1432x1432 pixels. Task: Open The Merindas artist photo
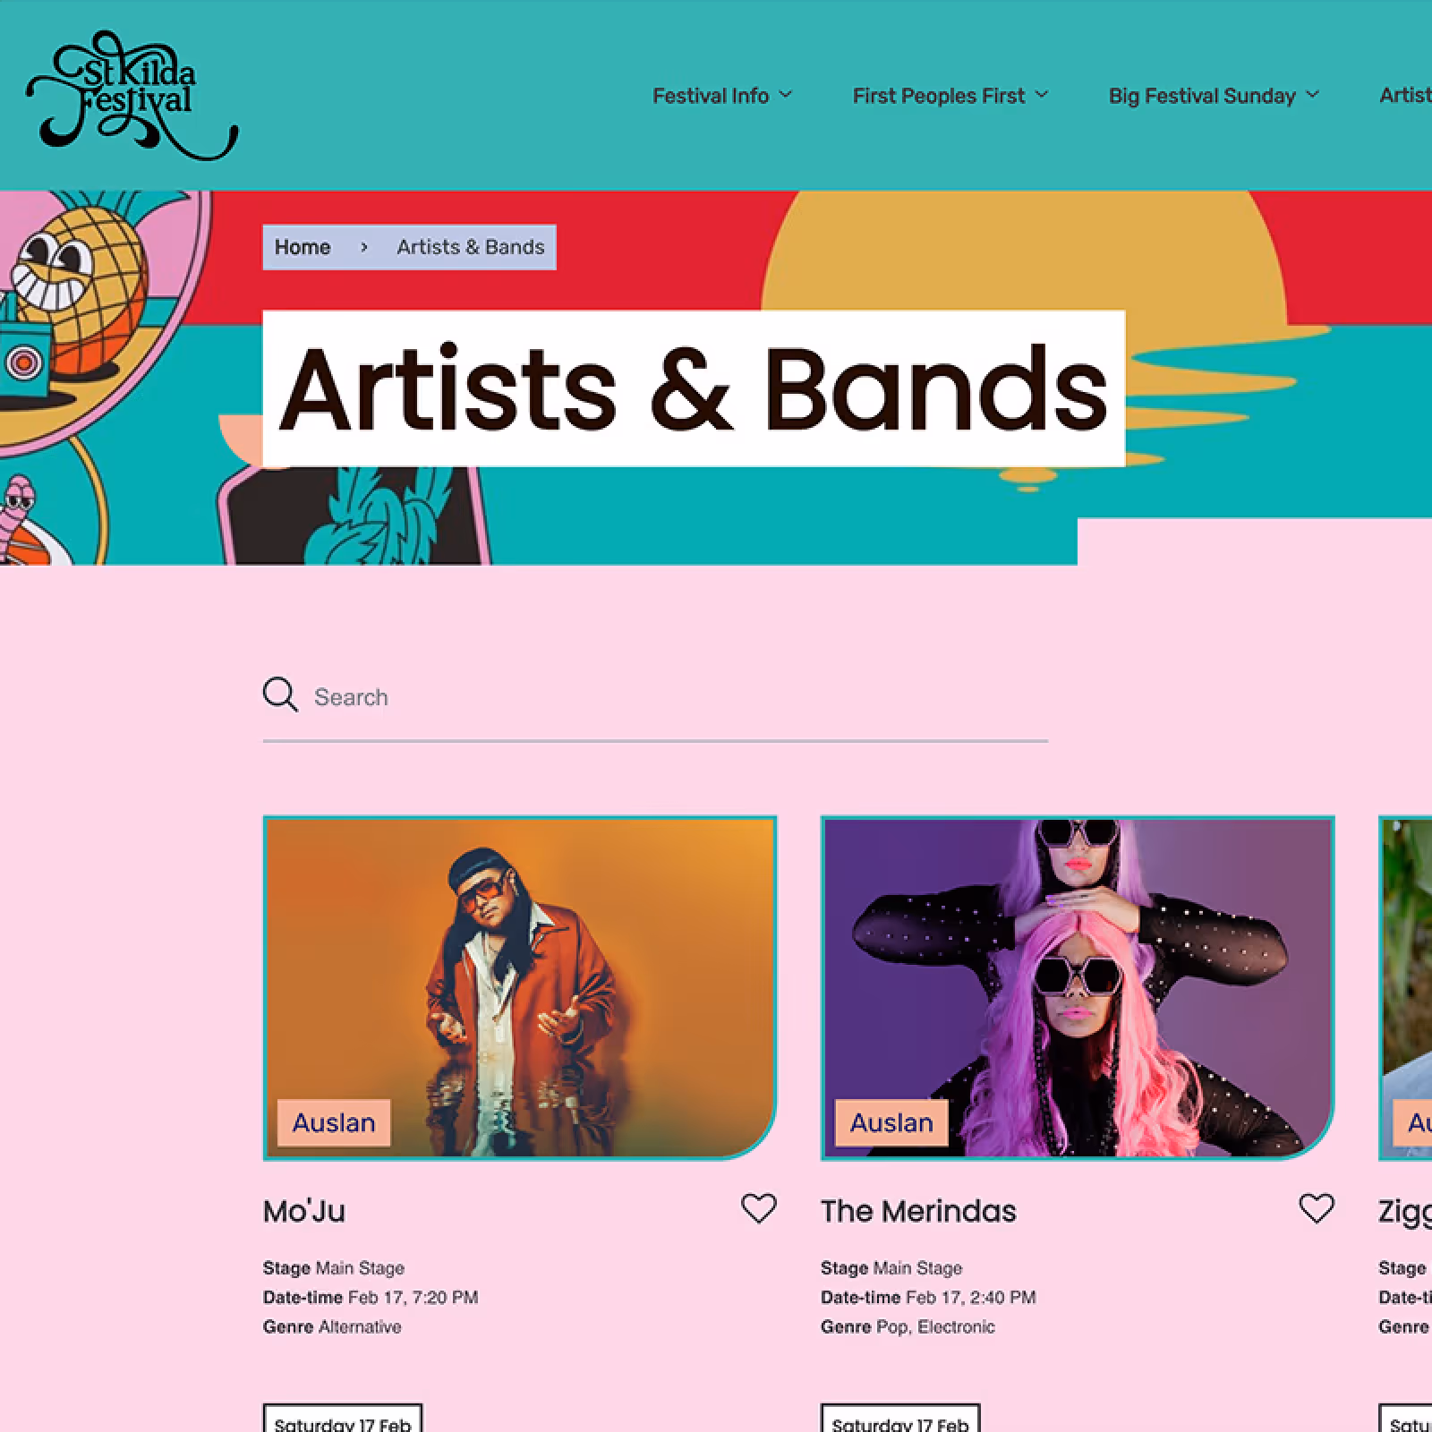tap(1078, 988)
